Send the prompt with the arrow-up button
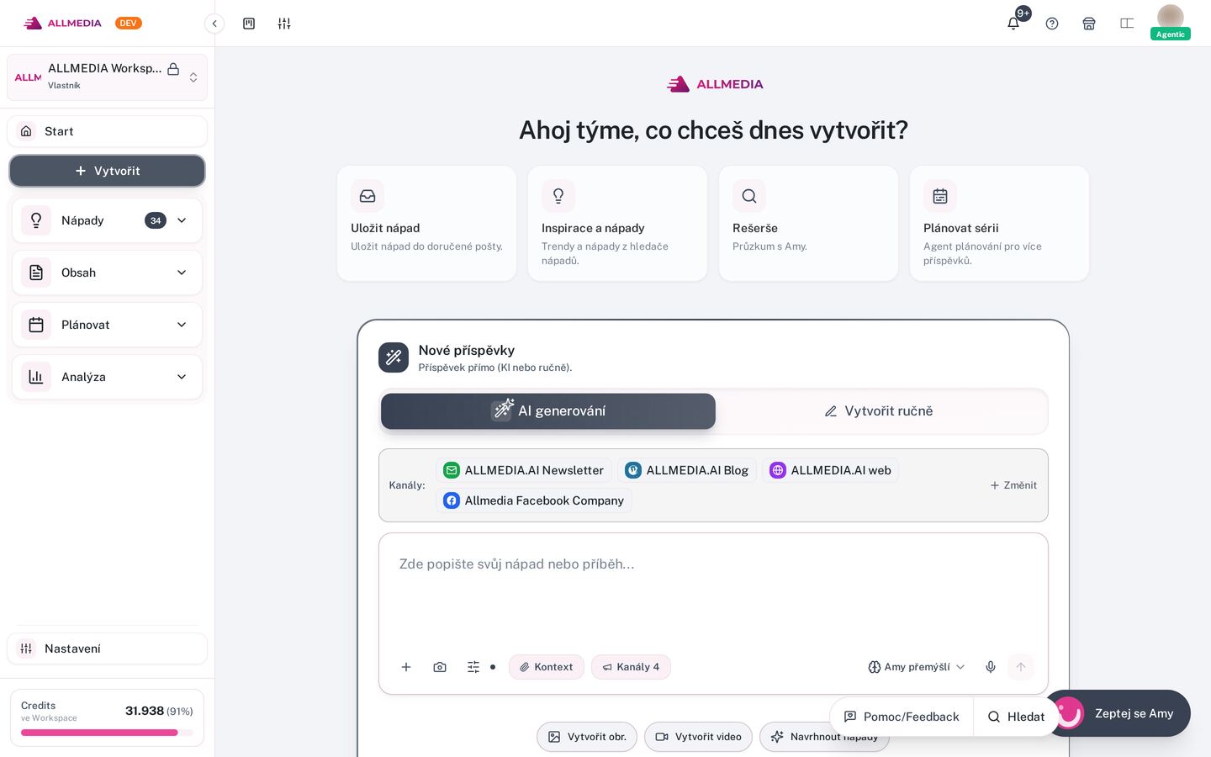 tap(1021, 667)
